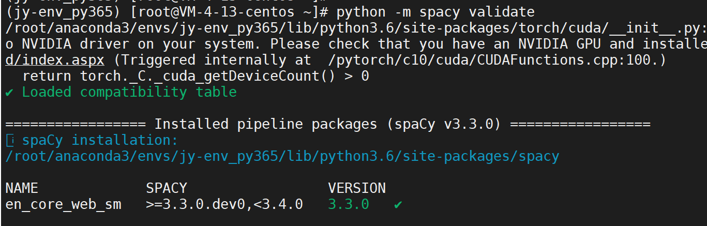
Task: Click the 'return torch._C._cuda_getDeviceCount()' line
Action: 195,77
